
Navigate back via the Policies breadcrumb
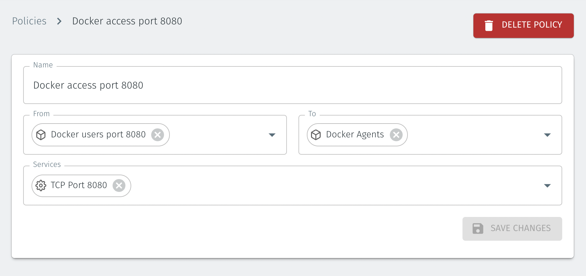click(x=29, y=21)
